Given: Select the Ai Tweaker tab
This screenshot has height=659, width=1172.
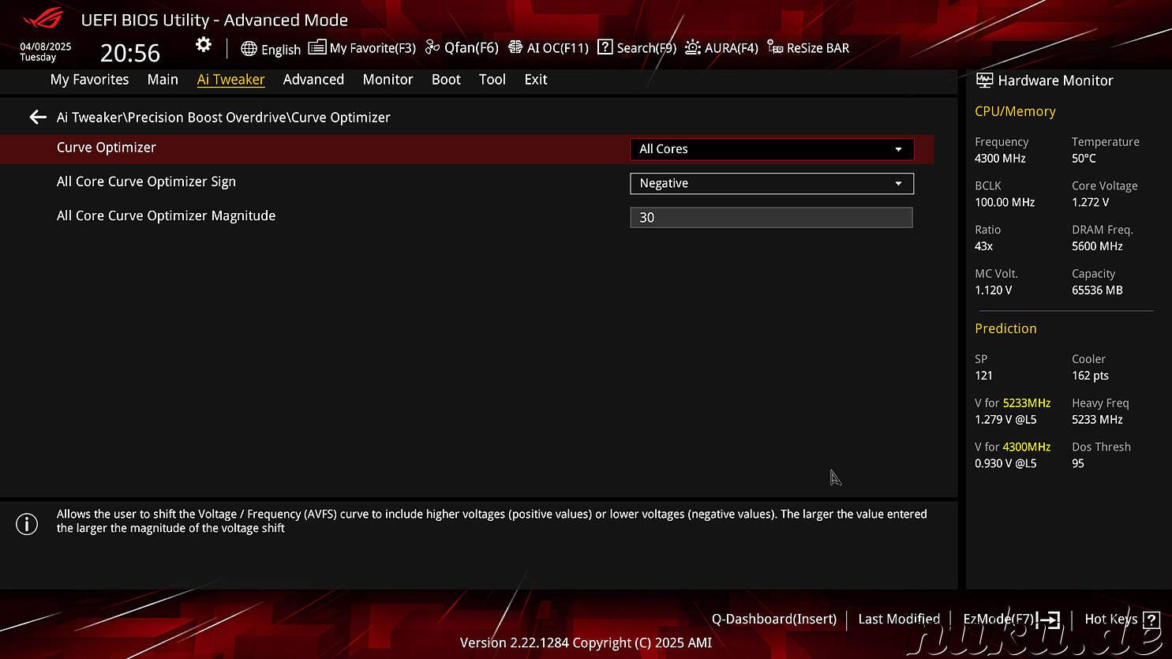Looking at the screenshot, I should pyautogui.click(x=230, y=80).
